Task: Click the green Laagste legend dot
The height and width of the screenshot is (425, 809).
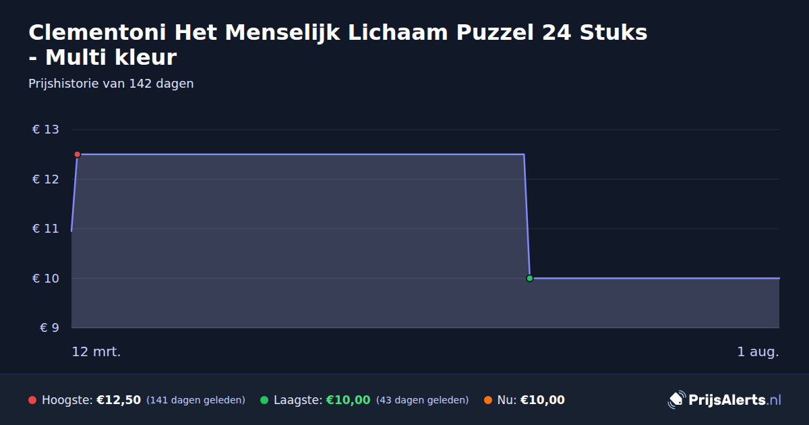Action: [x=264, y=400]
